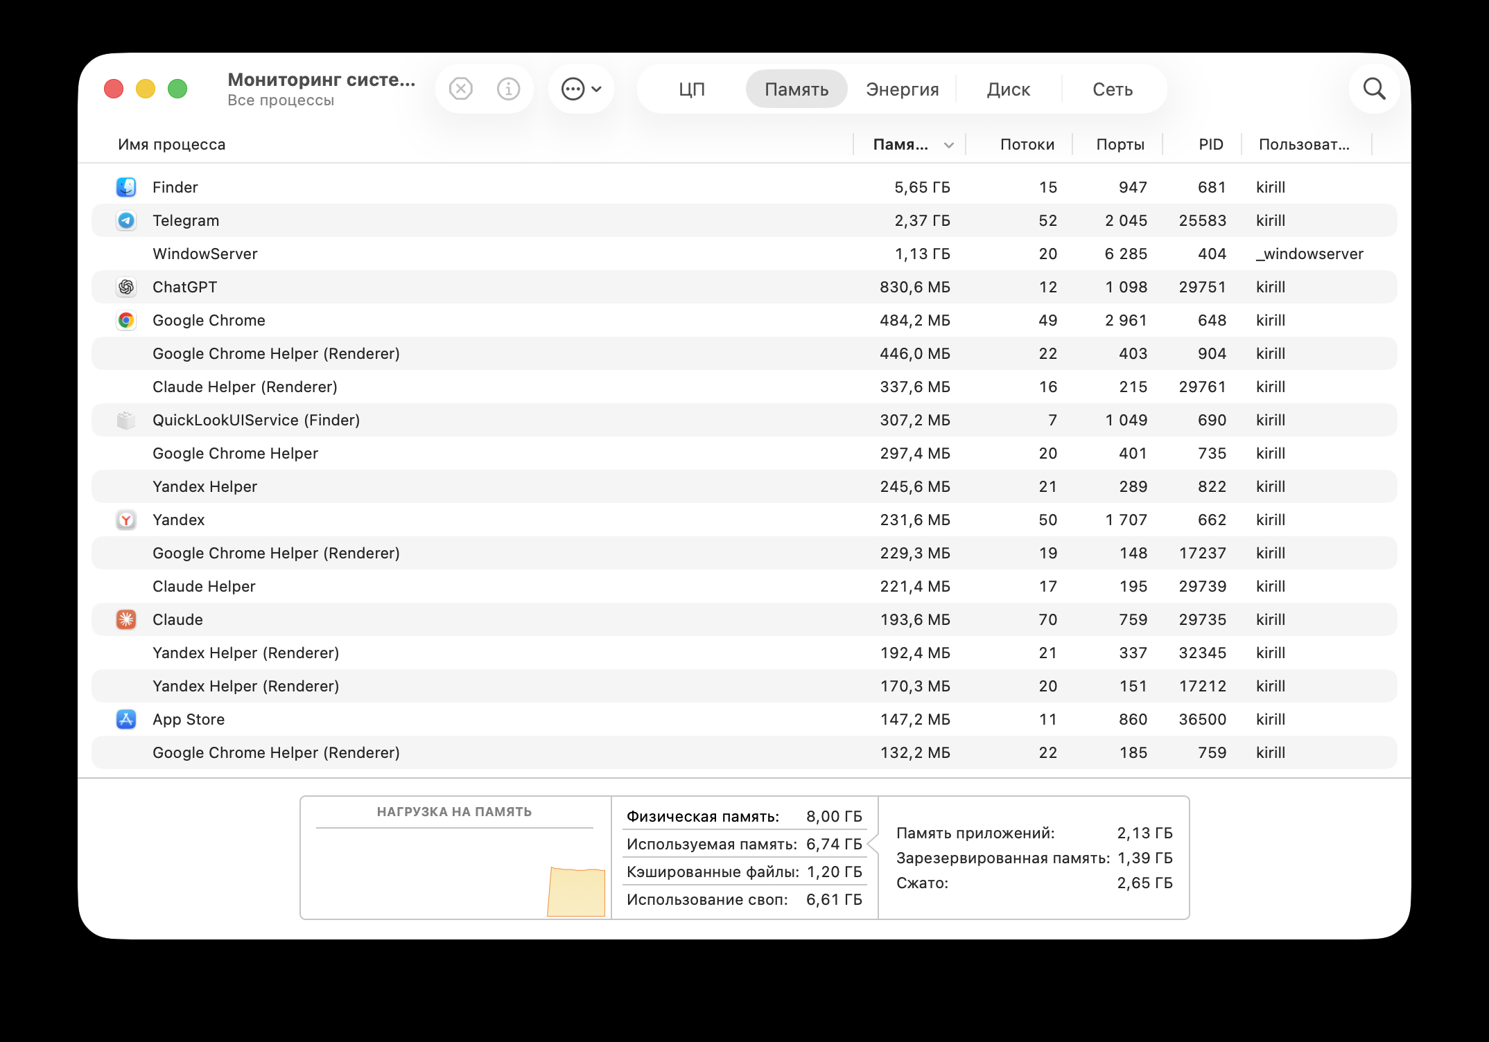1489x1042 pixels.
Task: Click the ChatGPT app icon
Action: pos(126,287)
